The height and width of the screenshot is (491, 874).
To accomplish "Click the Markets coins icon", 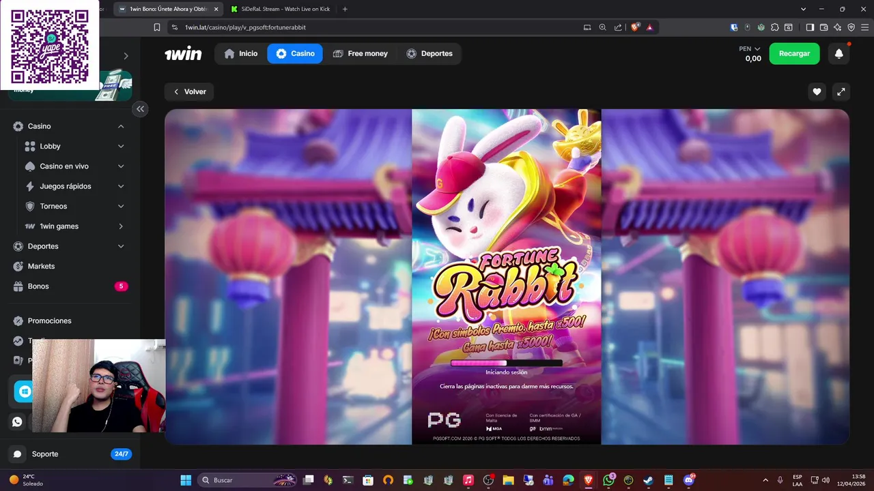I will (x=18, y=266).
